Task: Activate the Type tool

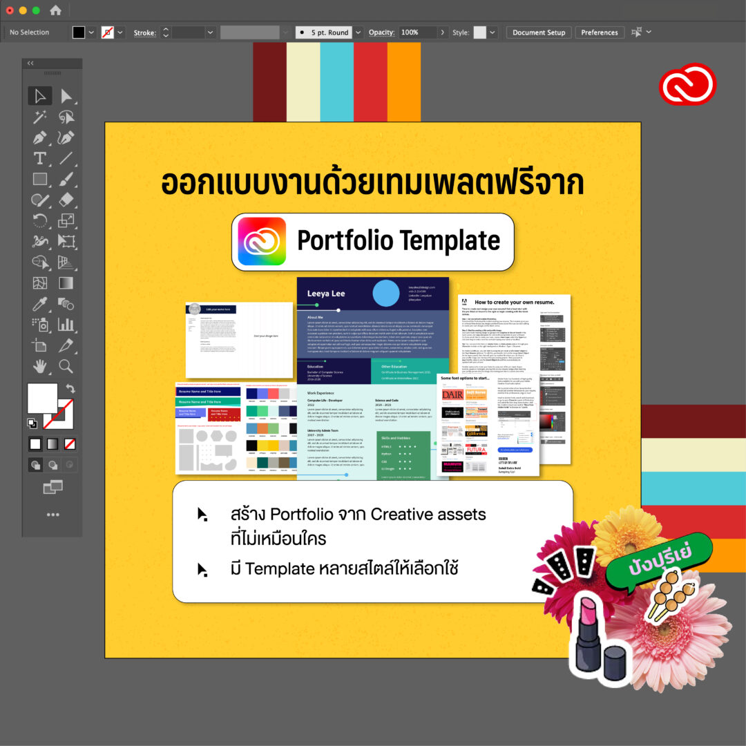Action: click(39, 158)
